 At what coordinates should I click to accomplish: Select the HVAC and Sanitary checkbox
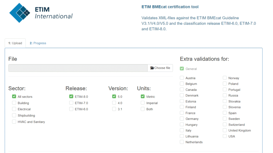[14, 122]
